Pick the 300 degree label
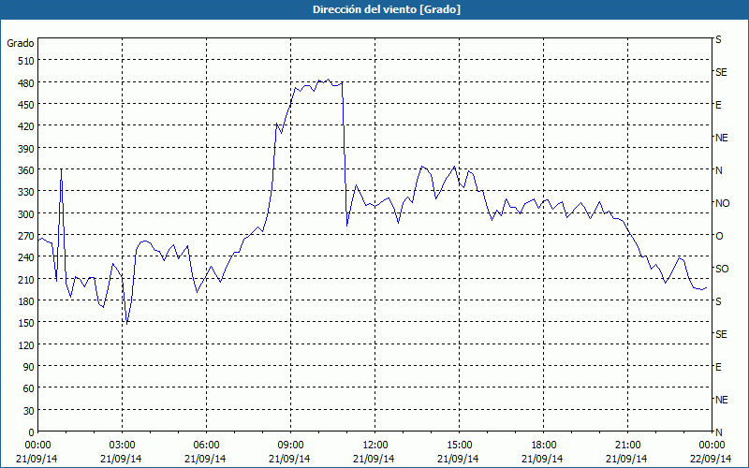The width and height of the screenshot is (749, 468). 26,214
